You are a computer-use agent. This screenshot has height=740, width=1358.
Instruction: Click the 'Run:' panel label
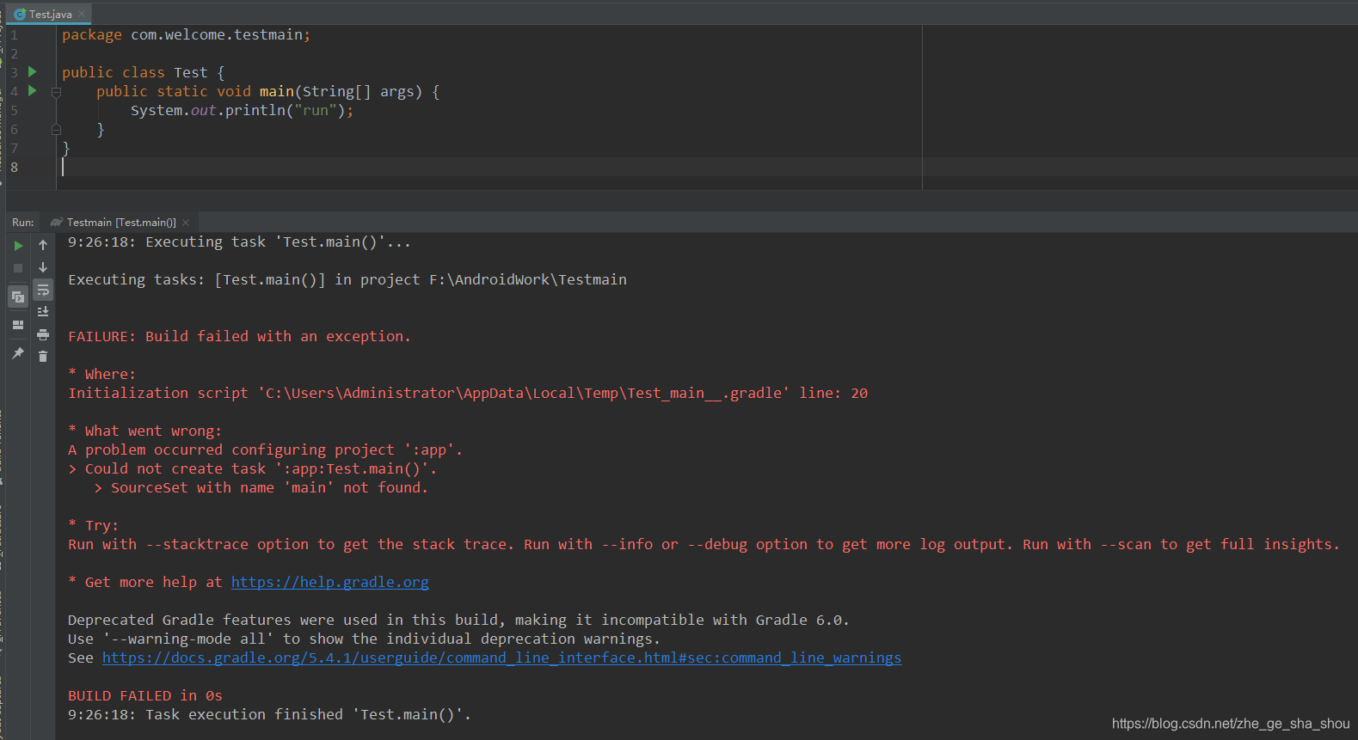coord(23,223)
